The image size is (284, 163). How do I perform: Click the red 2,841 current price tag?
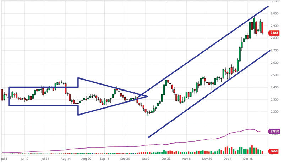274,33
